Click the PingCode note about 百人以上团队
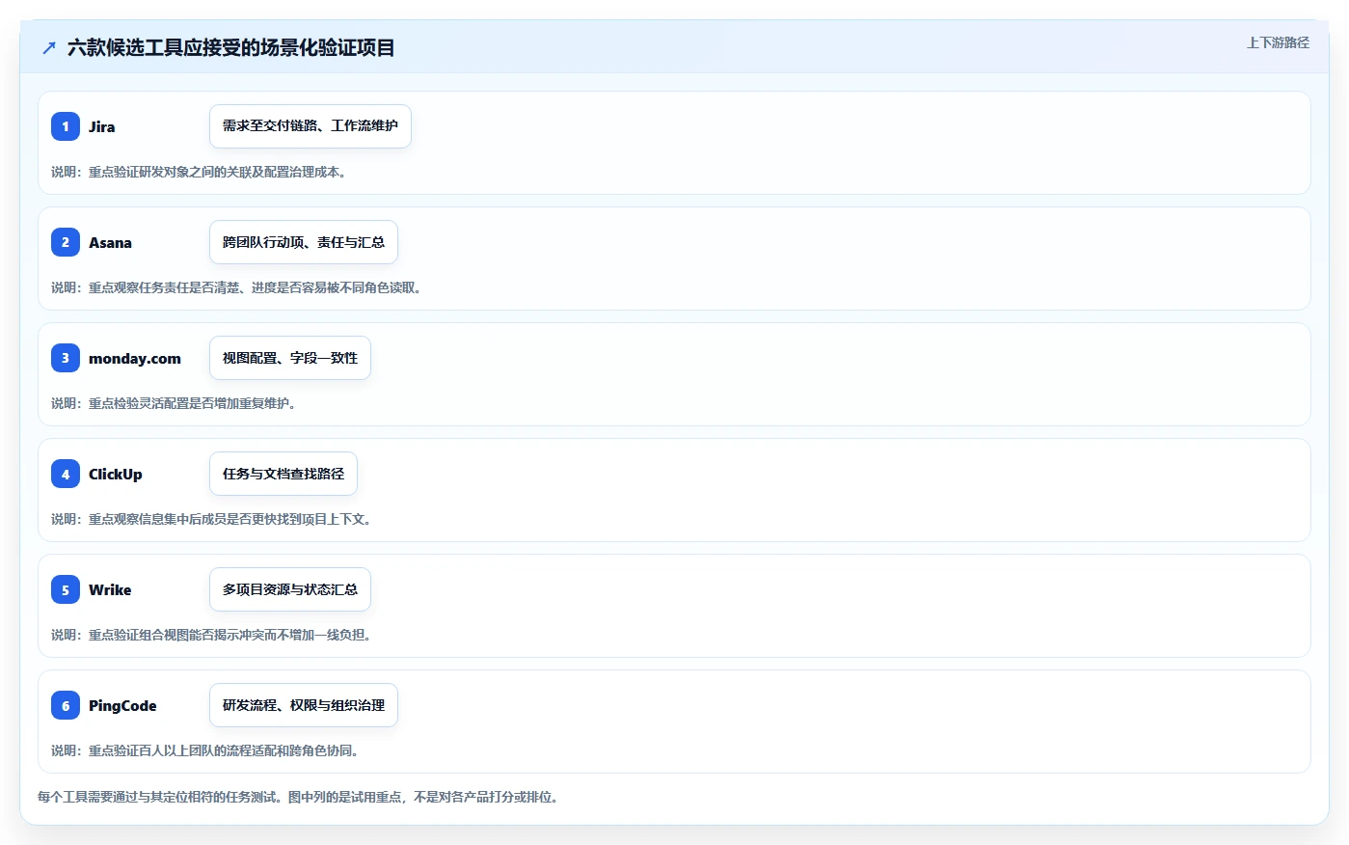 click(205, 750)
